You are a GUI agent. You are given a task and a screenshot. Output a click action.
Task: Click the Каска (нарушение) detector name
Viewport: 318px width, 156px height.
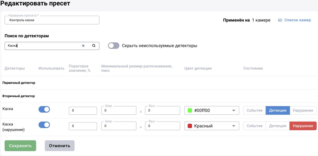[13, 127]
